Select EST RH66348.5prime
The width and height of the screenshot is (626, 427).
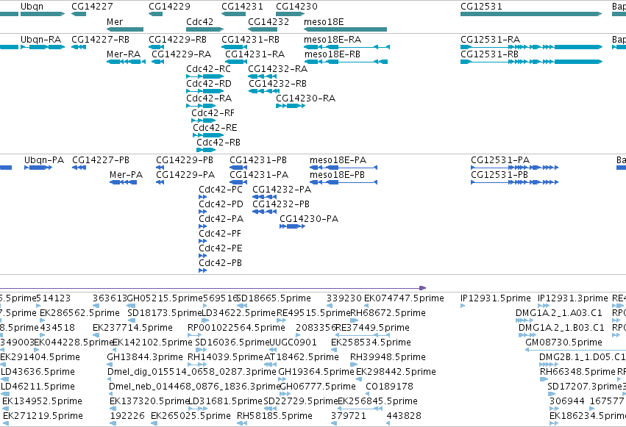point(577,372)
